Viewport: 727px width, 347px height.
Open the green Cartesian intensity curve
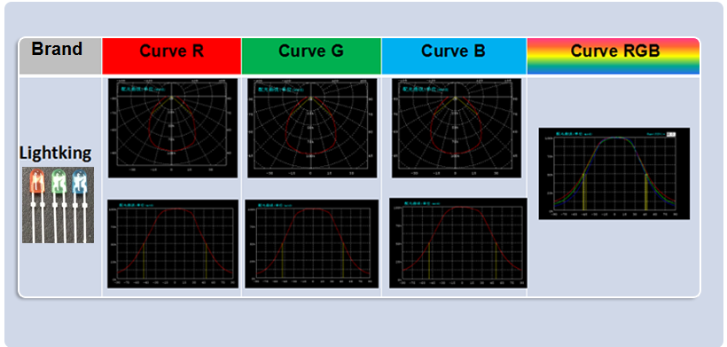[x=311, y=244]
